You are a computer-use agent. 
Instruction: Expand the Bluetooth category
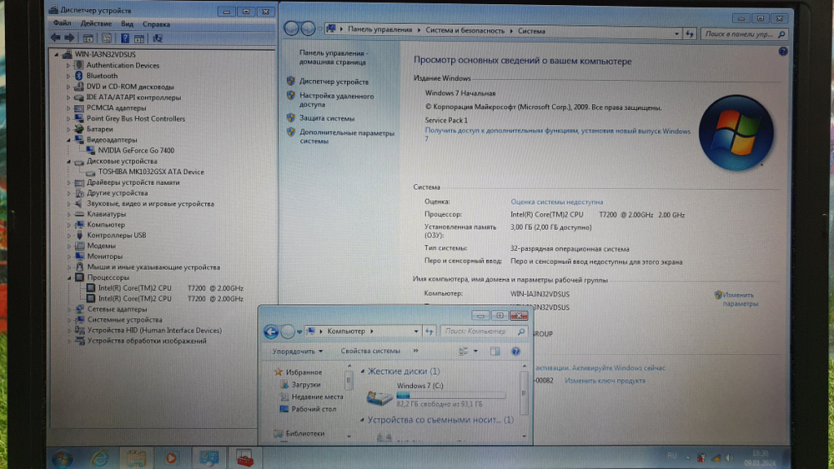point(68,76)
